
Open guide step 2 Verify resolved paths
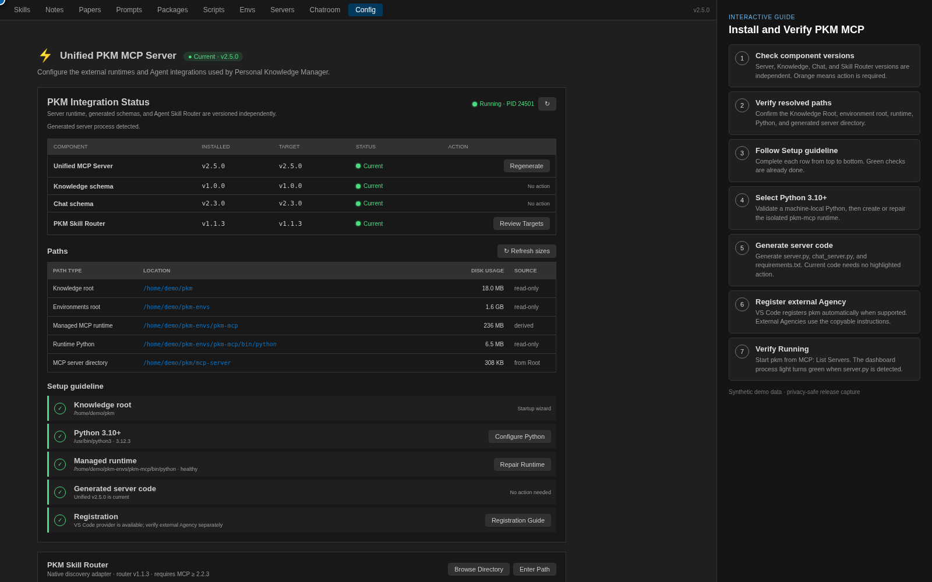[824, 113]
